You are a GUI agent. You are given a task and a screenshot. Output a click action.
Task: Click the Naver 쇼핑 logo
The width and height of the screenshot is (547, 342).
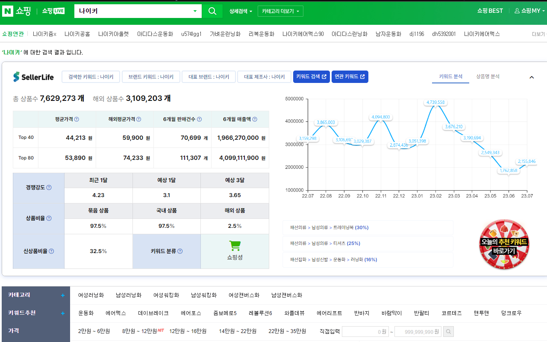17,11
